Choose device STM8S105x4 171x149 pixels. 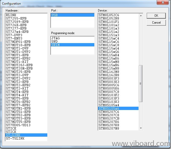point(118,105)
